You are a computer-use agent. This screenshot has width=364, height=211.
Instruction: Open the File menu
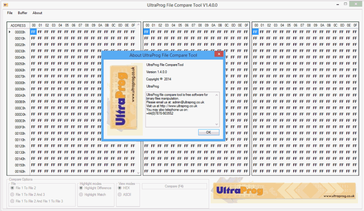point(10,13)
